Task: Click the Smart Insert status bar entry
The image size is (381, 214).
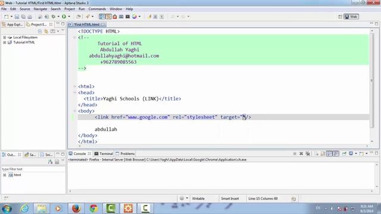Action: tap(230, 199)
